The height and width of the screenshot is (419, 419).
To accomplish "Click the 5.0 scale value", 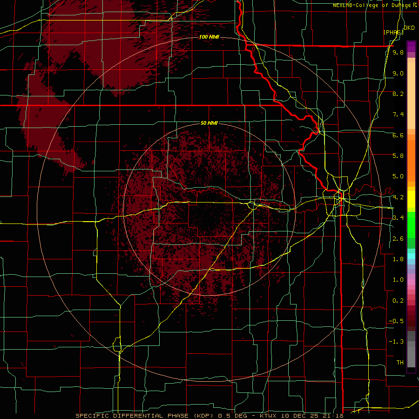I will tap(398, 176).
